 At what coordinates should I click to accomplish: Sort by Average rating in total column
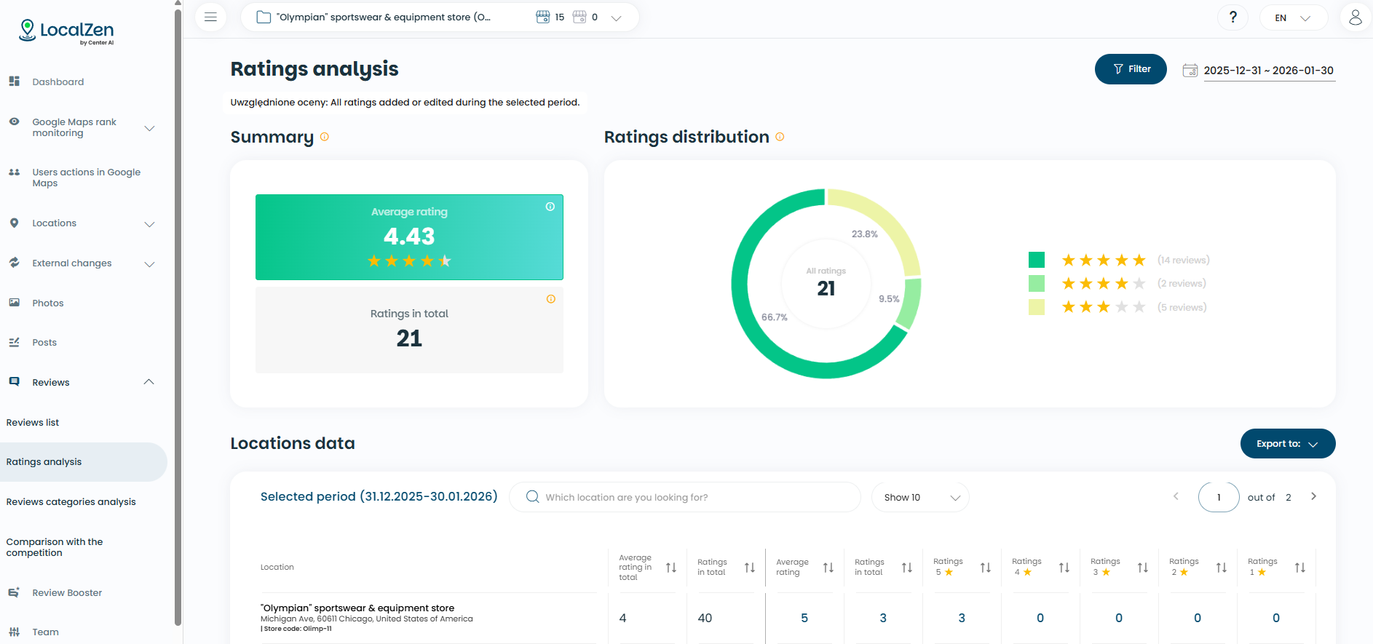point(670,568)
